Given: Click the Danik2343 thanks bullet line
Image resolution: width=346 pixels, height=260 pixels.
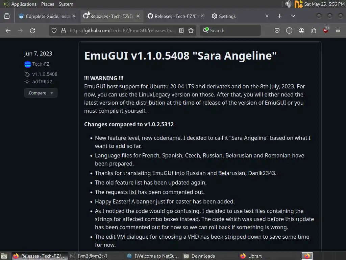Looking at the screenshot, I should (x=186, y=173).
